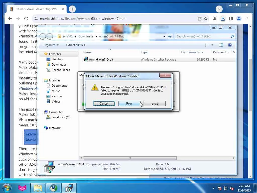Click Cancel in the Movie Maker error dialog
This screenshot has width=257, height=193.
point(104,104)
